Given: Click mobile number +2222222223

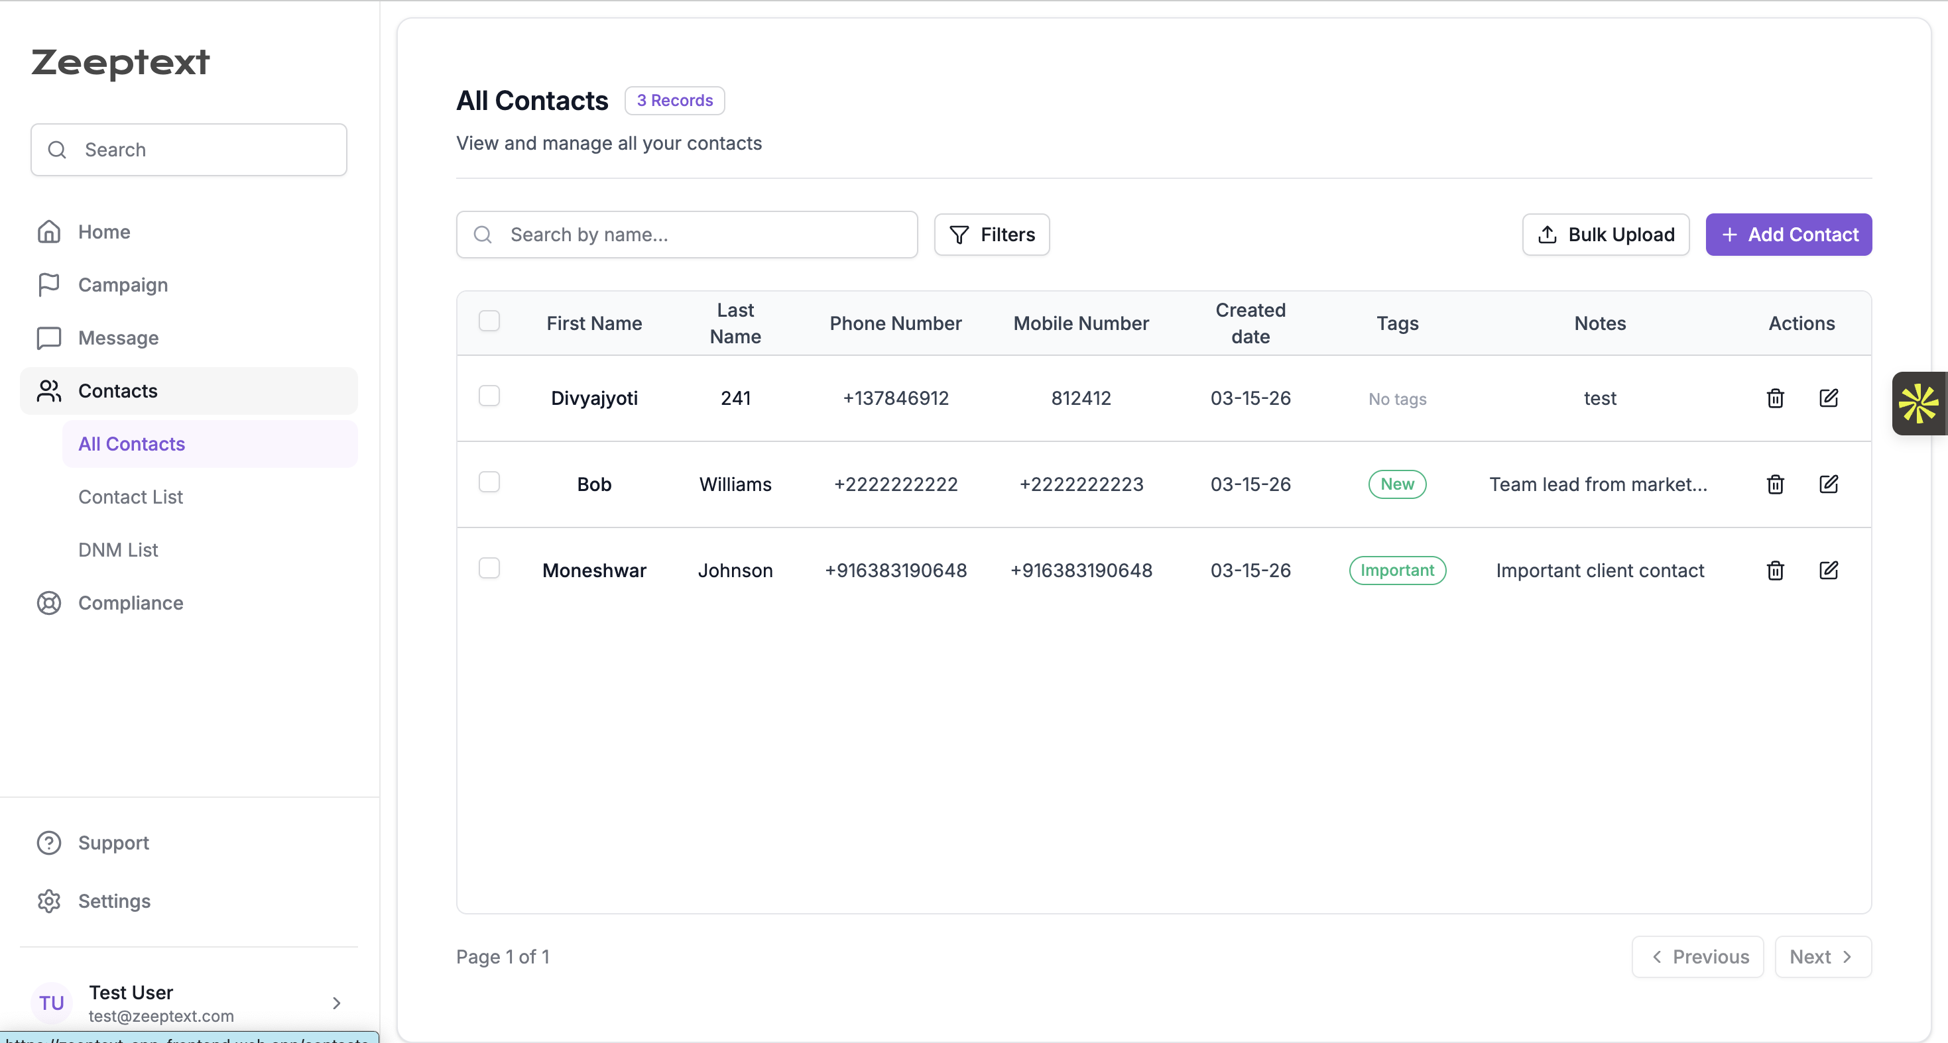Looking at the screenshot, I should pos(1081,484).
